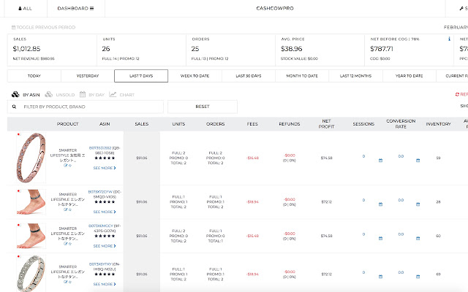Open ASIN link for inventory 28 anklet

[100, 191]
